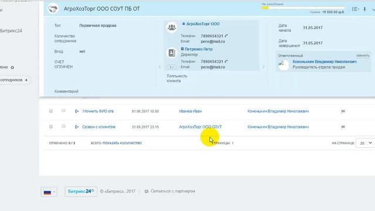The image size is (375, 211).
Task: Click ПОКАЗАТЬ КОЛИЧЕСТВО link
Action: click(122, 143)
